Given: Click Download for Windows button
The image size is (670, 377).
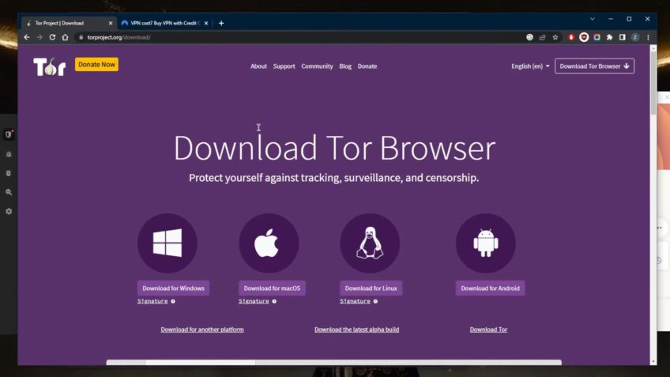Looking at the screenshot, I should tap(173, 288).
